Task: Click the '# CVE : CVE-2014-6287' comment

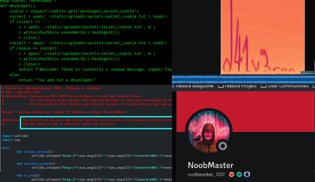Action: pyautogui.click(x=21, y=92)
